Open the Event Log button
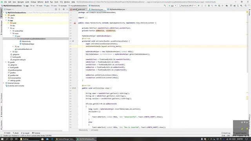This screenshot has height=141, width=251. (x=226, y=133)
